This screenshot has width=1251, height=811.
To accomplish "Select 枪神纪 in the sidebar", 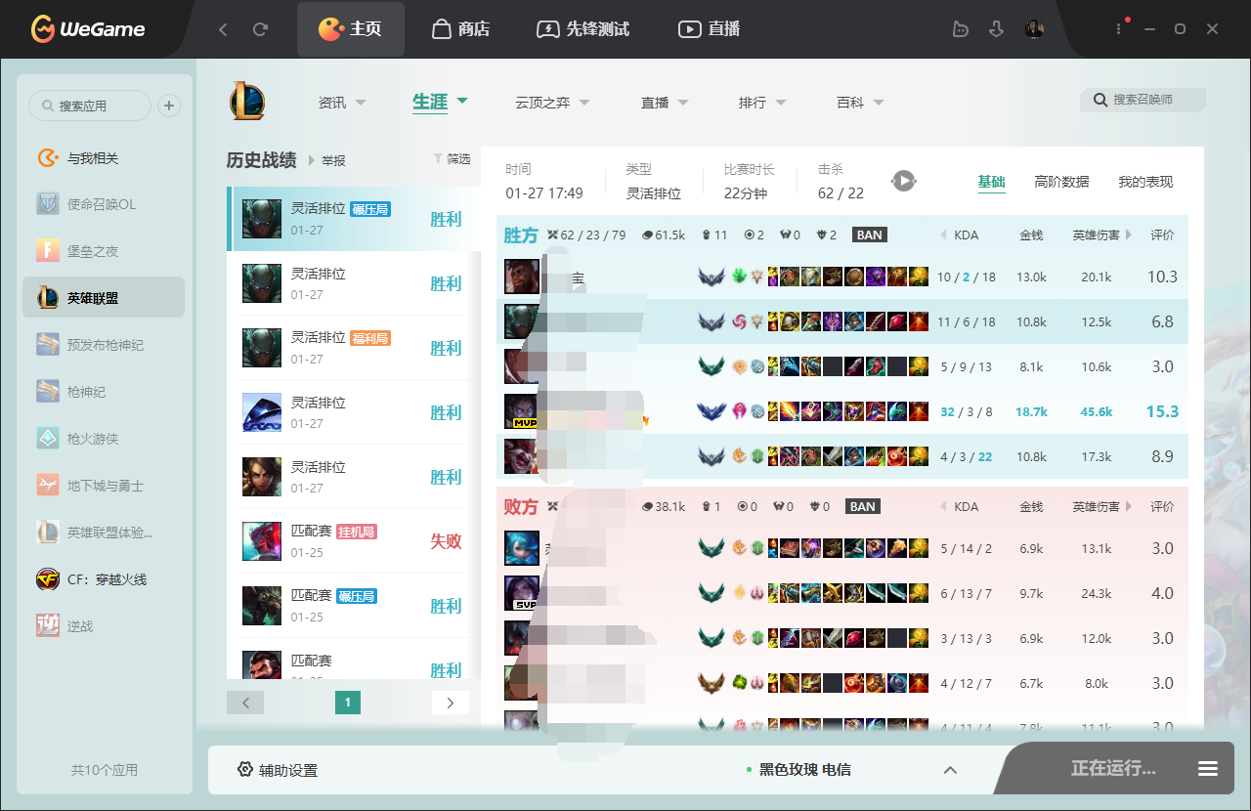I will pos(103,392).
